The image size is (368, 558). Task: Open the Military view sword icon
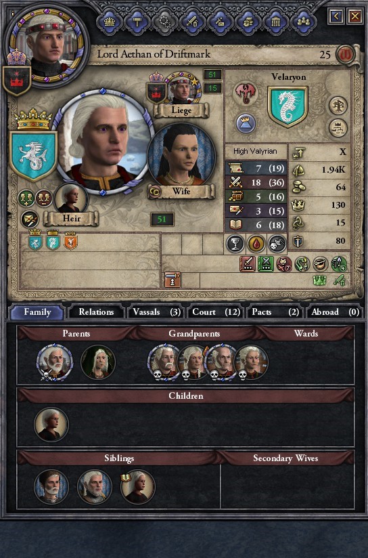192,22
